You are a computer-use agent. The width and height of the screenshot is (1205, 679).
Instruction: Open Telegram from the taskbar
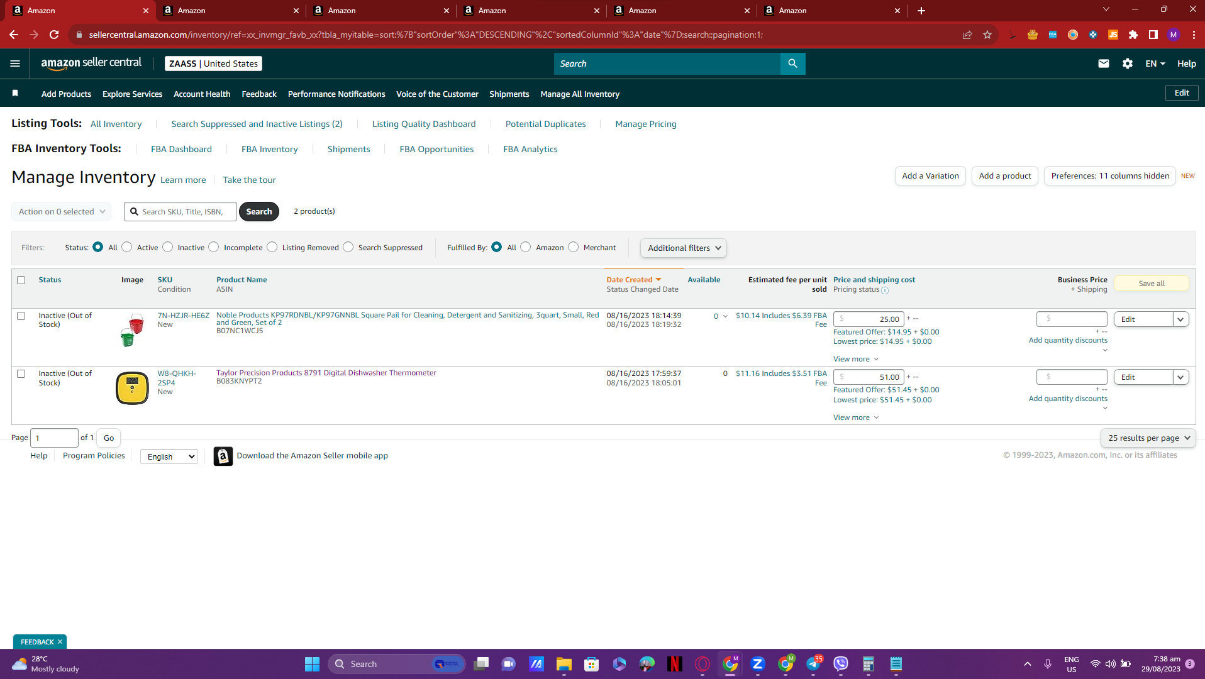coord(813,664)
